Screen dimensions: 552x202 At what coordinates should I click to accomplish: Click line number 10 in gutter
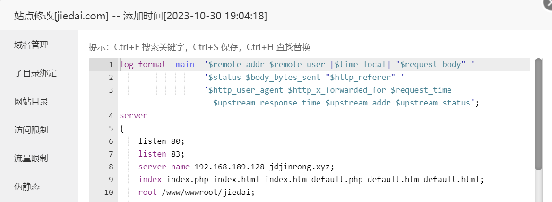pyautogui.click(x=109, y=192)
